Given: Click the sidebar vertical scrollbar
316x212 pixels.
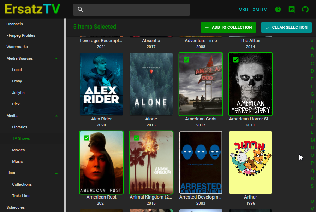Looking at the screenshot, I should pyautogui.click(x=65, y=115).
